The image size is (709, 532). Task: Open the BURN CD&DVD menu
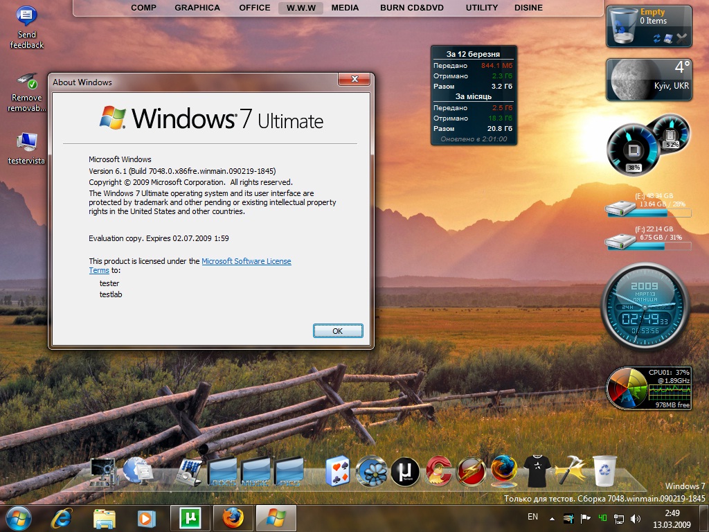coord(412,8)
